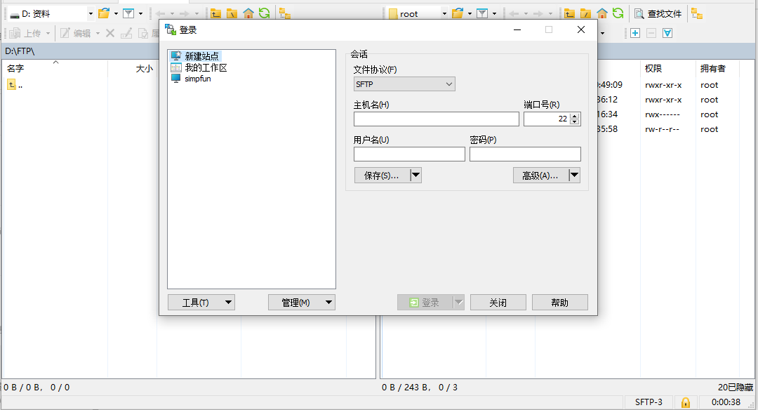Click the local panel open directory icon
Screen dimensions: 758x410
point(104,13)
